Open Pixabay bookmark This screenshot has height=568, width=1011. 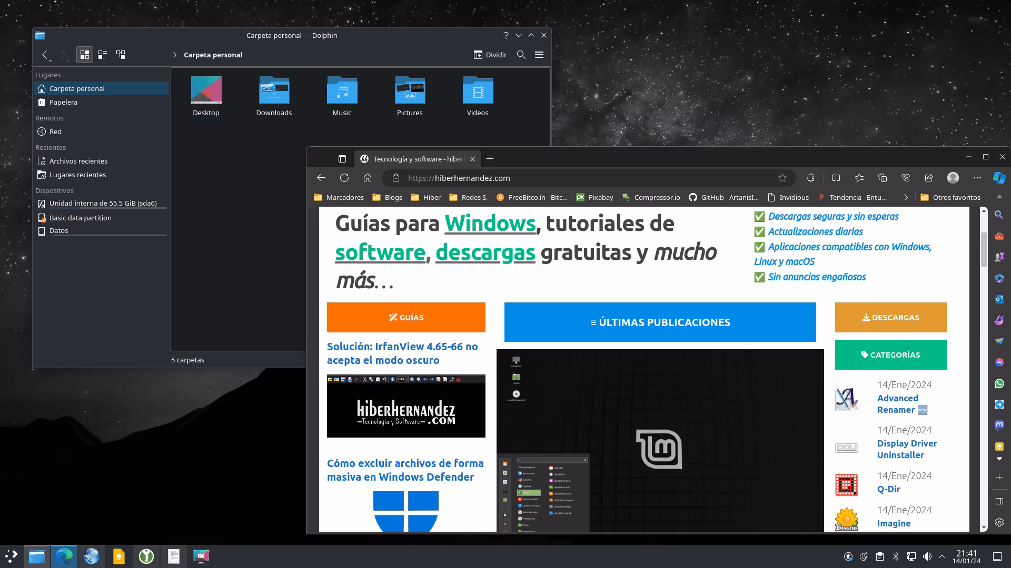594,197
